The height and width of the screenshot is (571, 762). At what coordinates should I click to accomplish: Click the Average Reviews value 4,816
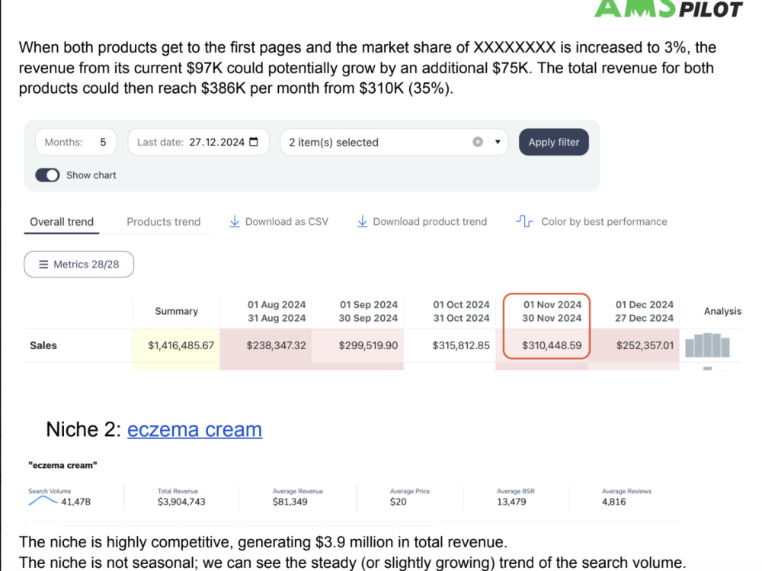click(613, 502)
